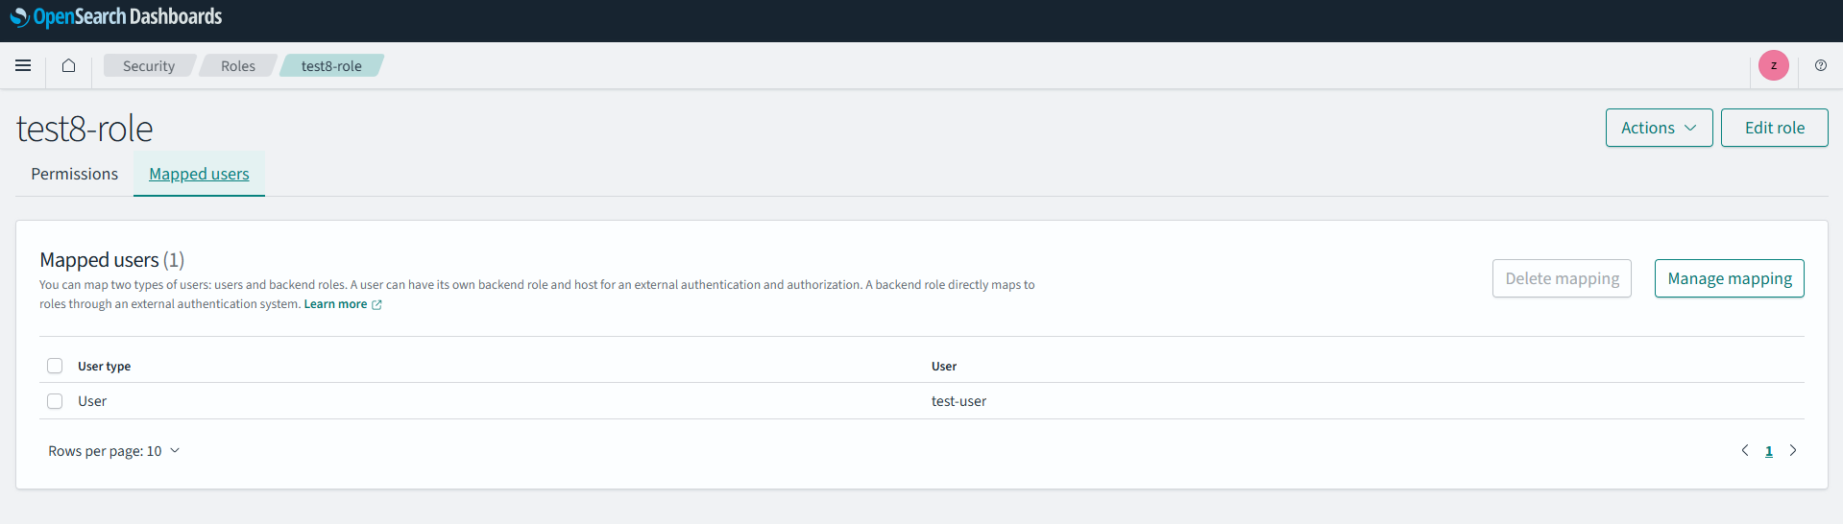Click the OpenSearch Dashboards logo
Image resolution: width=1843 pixels, height=524 pixels.
(116, 17)
